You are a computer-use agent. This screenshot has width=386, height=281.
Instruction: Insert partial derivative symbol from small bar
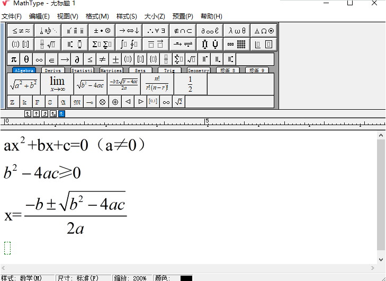[77, 59]
